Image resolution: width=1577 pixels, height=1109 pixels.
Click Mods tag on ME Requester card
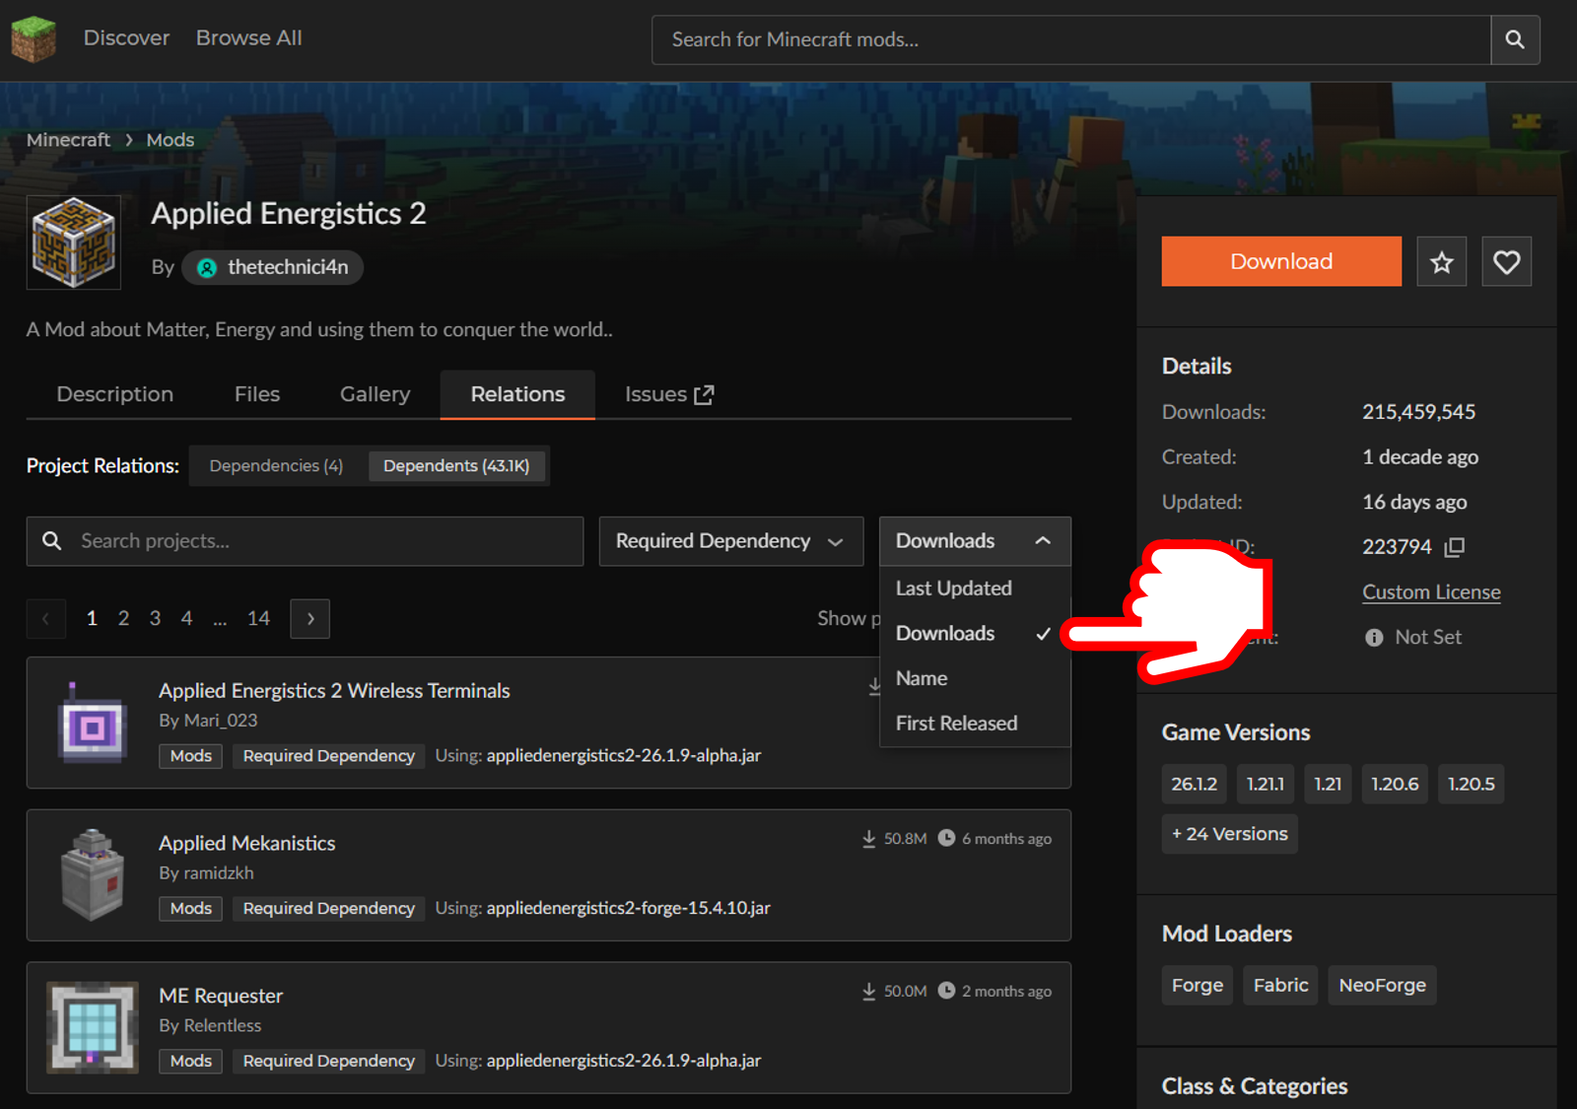pyautogui.click(x=191, y=1062)
